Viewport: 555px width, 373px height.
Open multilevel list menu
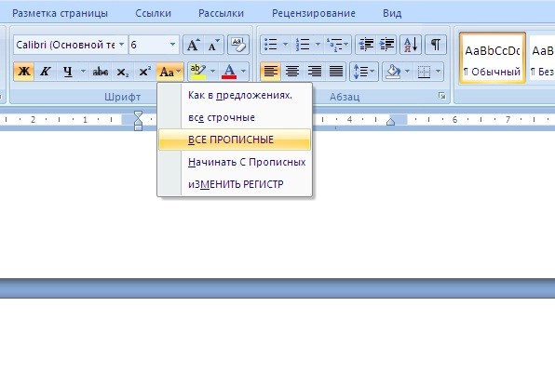coord(337,45)
